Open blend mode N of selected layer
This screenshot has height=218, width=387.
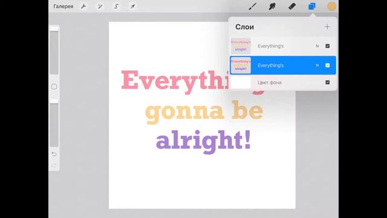tap(317, 65)
